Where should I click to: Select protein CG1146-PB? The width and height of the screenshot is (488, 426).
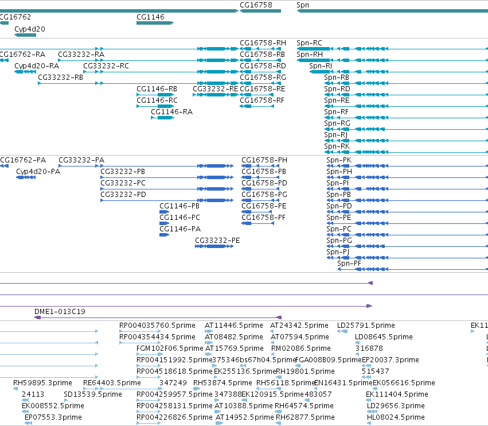click(x=179, y=206)
